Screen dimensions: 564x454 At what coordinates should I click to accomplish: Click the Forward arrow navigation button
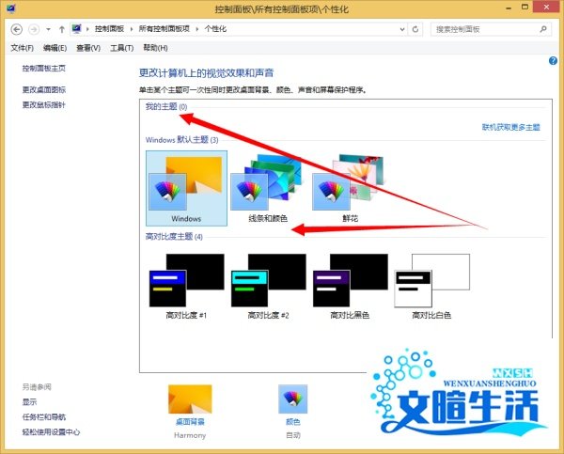tap(34, 29)
